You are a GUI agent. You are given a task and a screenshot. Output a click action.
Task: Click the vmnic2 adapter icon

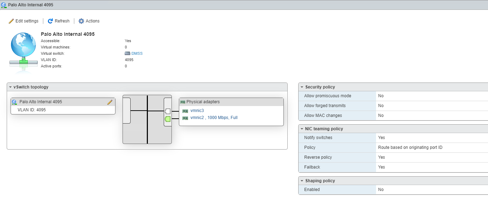point(185,118)
